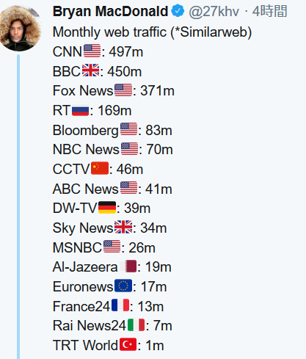Click the vertical thread line below avatar
This screenshot has height=359, width=306.
point(18,207)
